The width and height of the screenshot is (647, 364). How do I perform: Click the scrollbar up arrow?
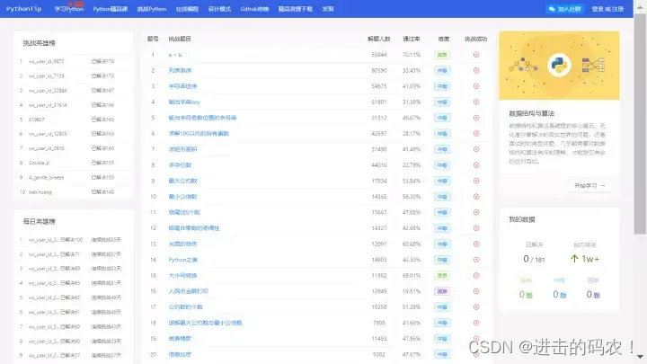pyautogui.click(x=640, y=6)
